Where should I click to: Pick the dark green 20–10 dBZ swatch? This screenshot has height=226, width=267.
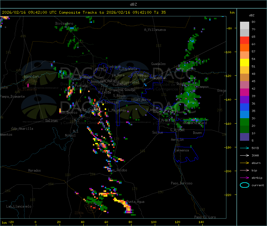(244, 129)
